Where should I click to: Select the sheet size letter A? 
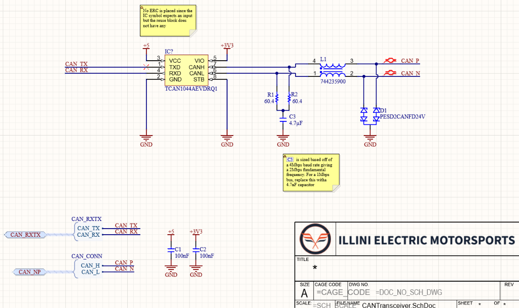[x=304, y=293]
